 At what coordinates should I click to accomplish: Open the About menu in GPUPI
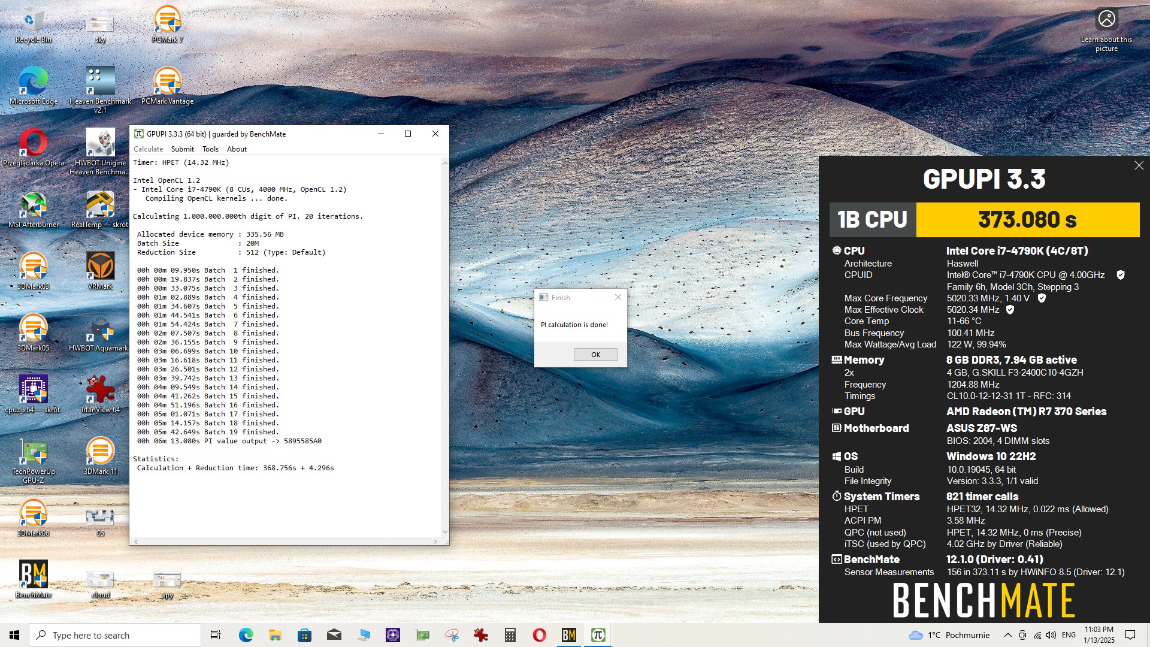pos(237,149)
